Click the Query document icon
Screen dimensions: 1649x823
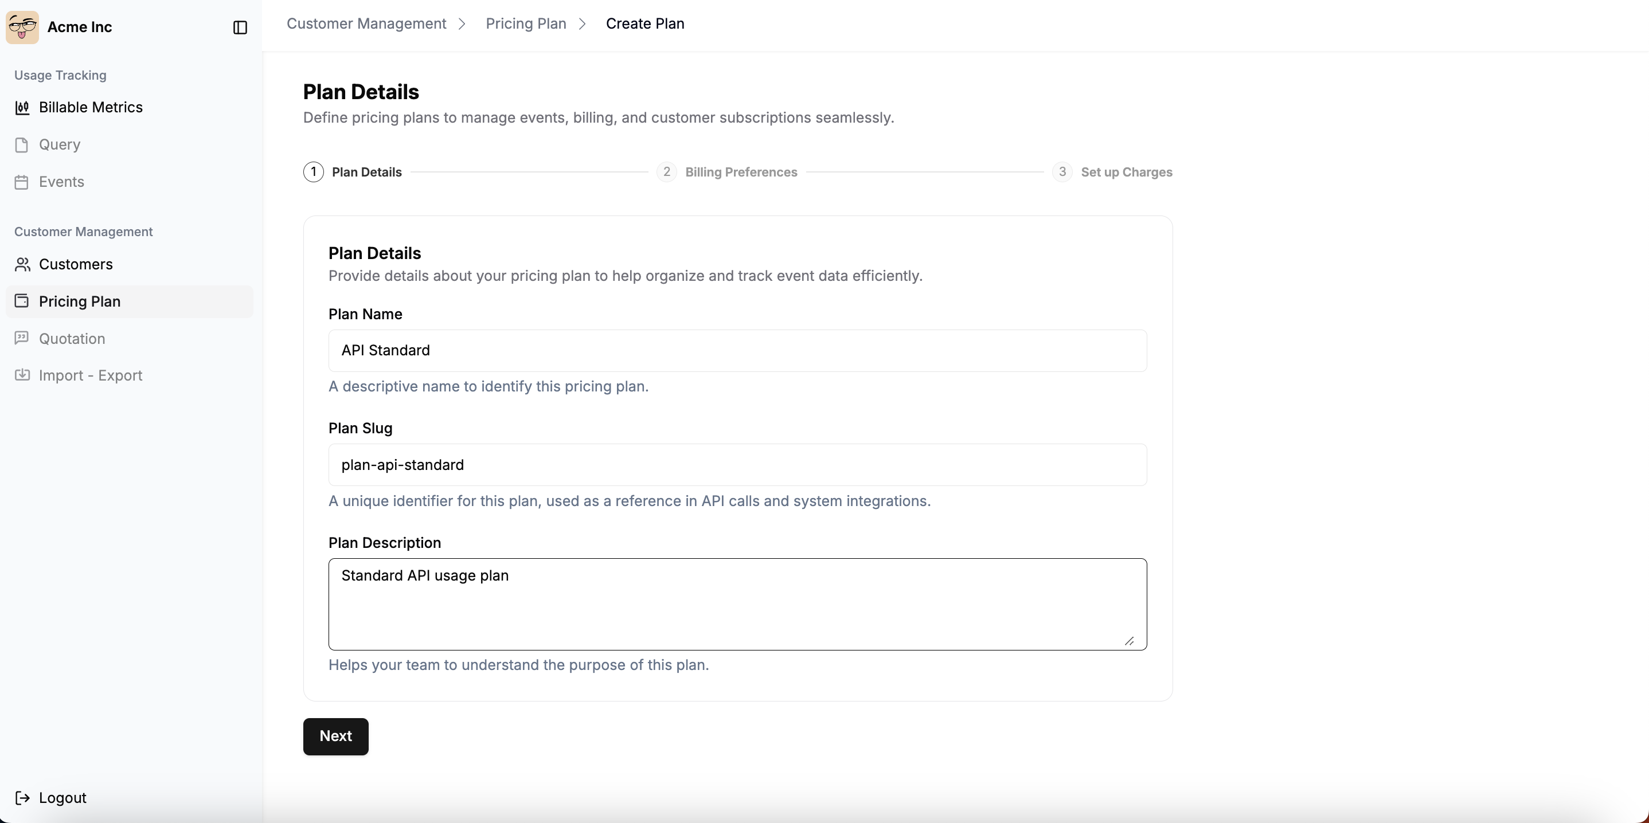click(22, 144)
